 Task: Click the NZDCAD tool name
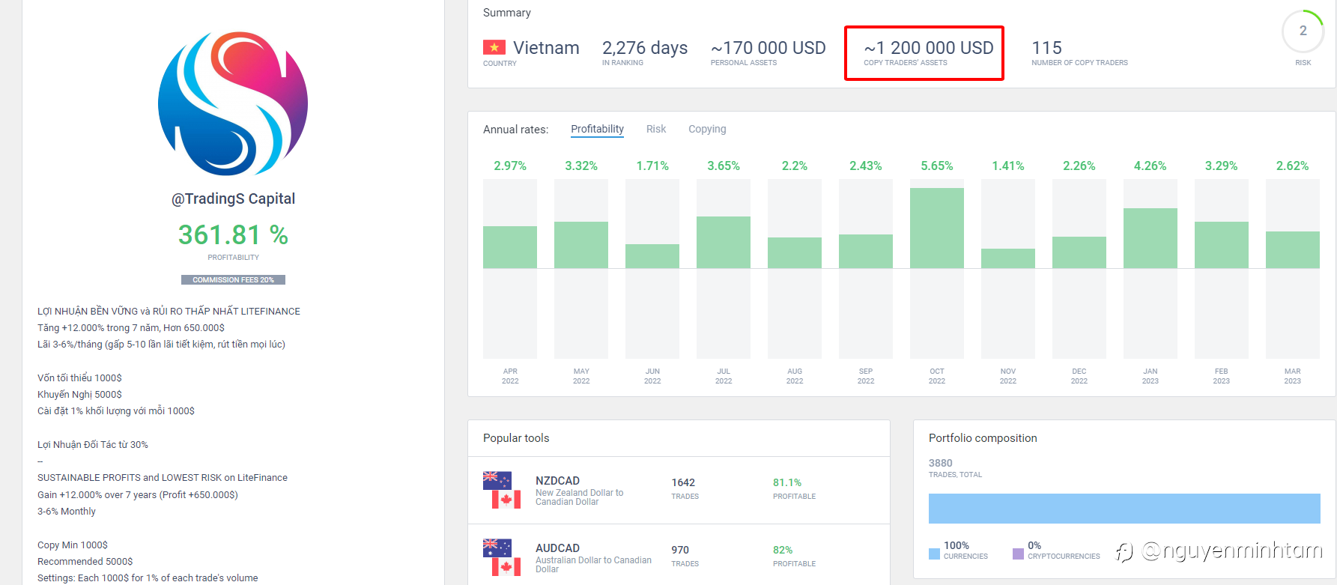coord(557,480)
